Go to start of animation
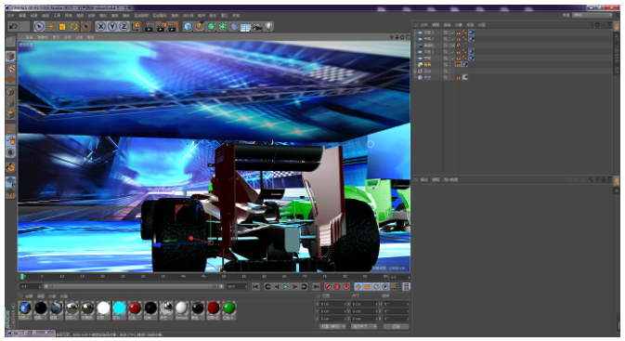The width and height of the screenshot is (625, 341). click(255, 287)
